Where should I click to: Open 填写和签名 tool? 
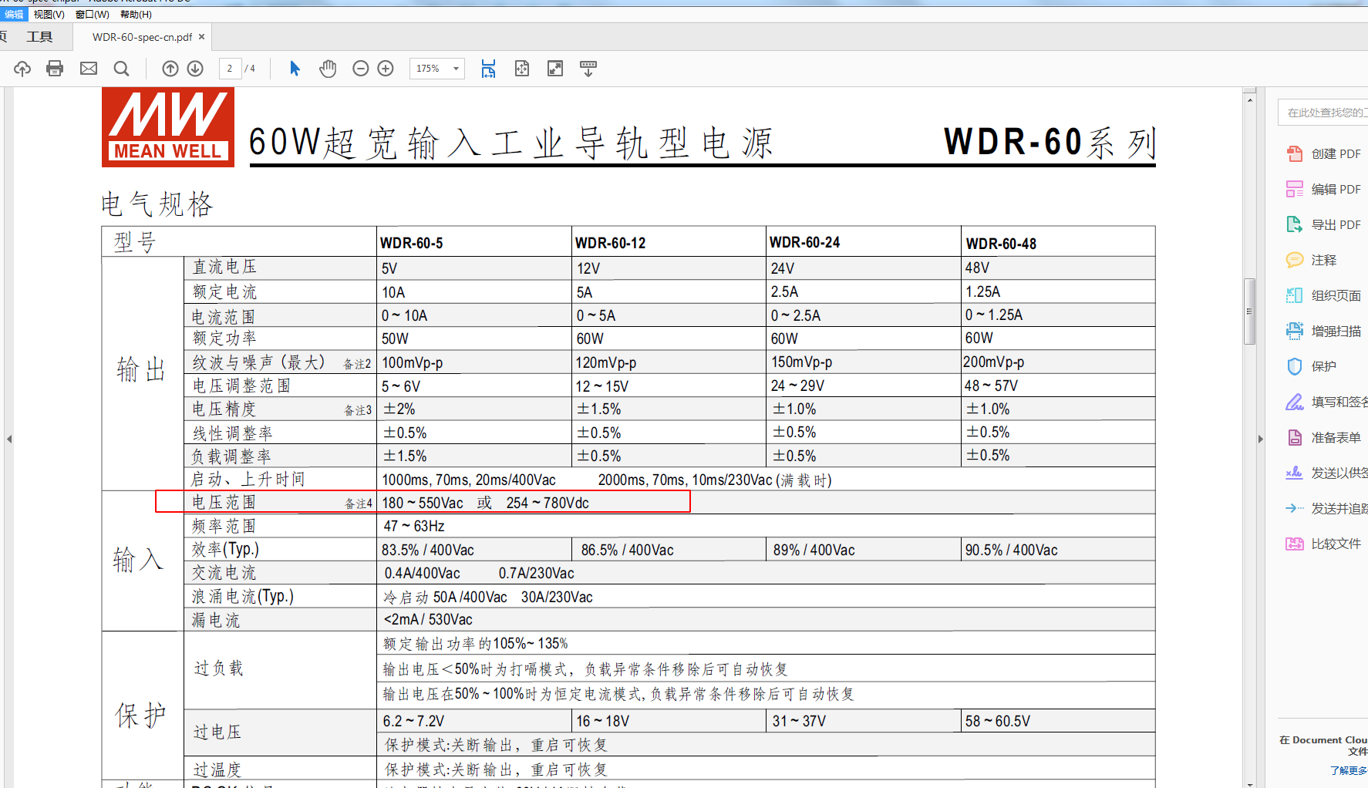[1326, 402]
